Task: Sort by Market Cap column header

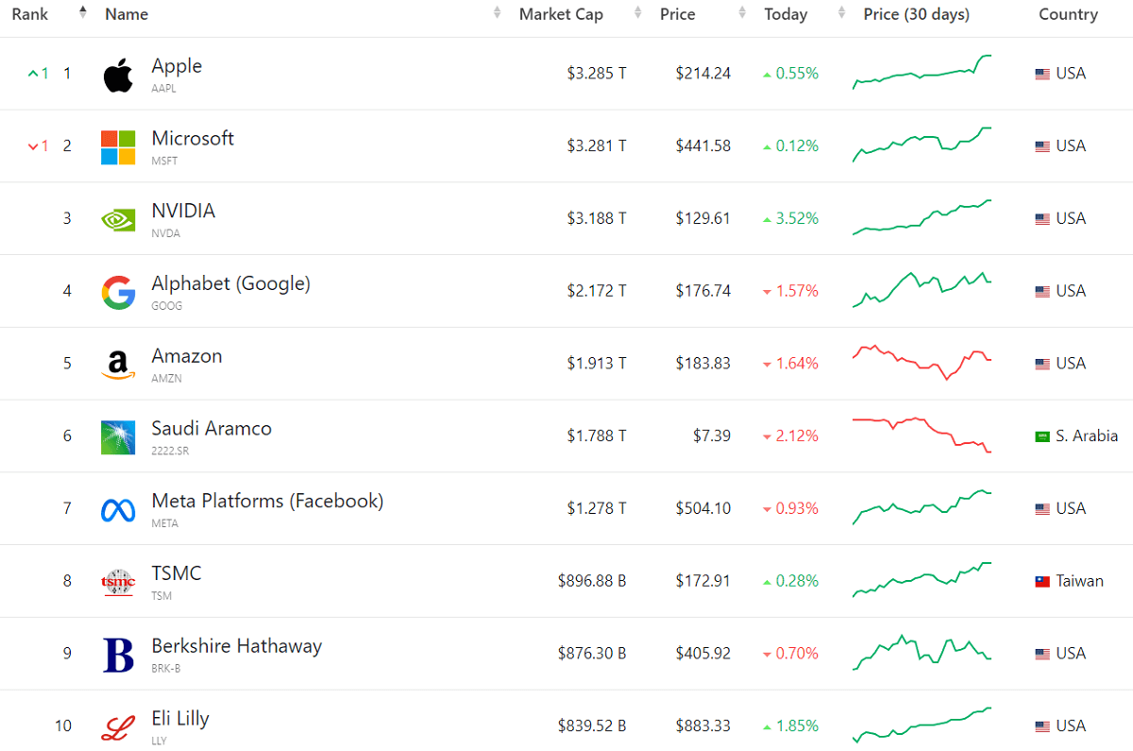Action: 561,14
